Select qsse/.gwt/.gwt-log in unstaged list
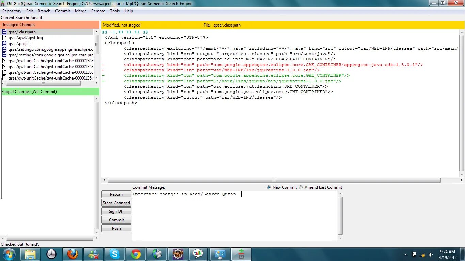Viewport: 465px width, 261px height. (x=26, y=38)
